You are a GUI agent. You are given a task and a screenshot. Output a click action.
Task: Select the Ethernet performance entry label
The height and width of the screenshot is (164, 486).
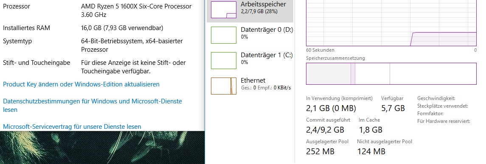tap(253, 81)
